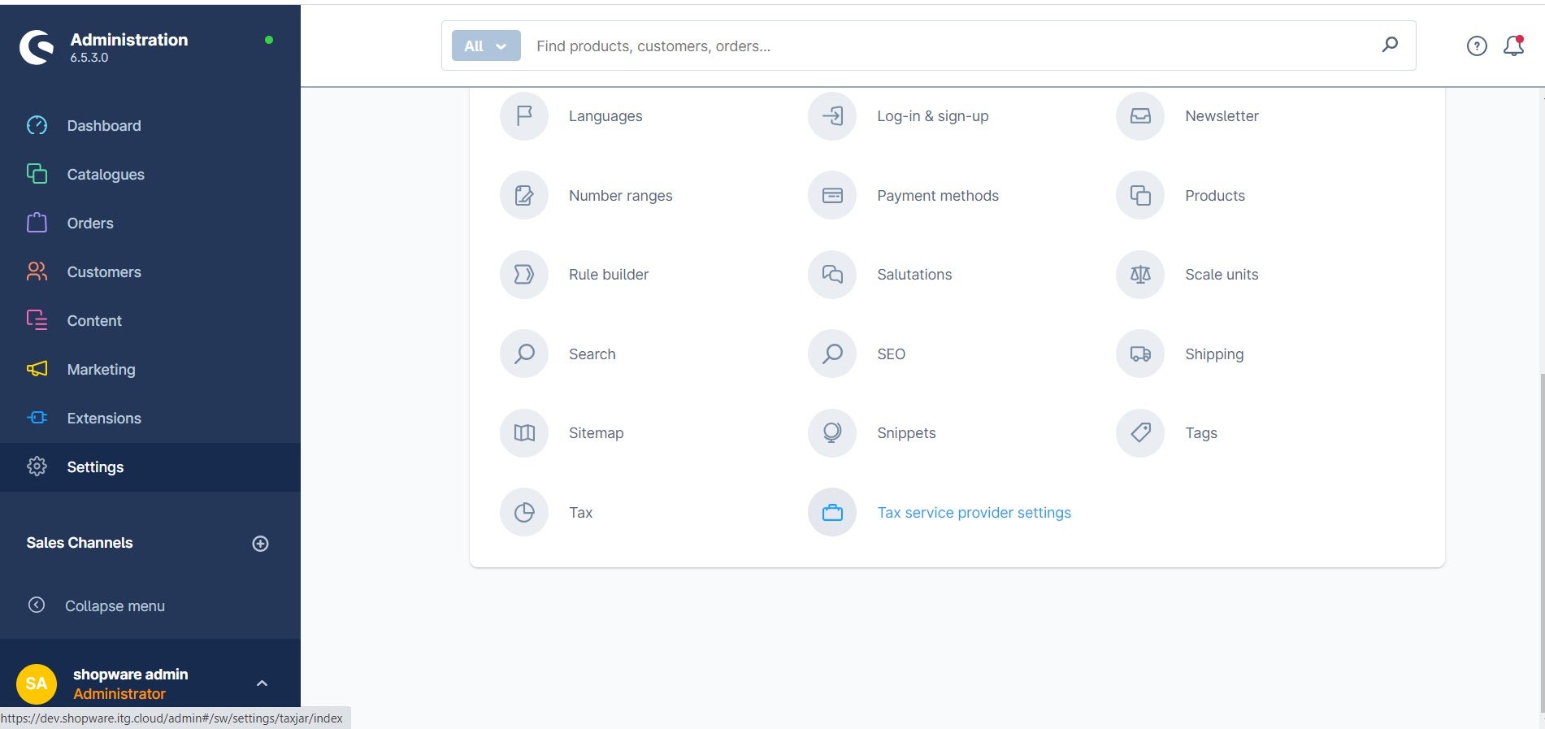Select the Snippets globe icon
1545x729 pixels.
[x=832, y=433]
